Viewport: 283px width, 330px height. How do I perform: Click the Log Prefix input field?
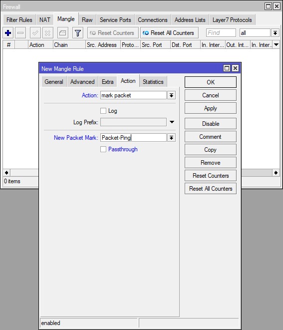(x=133, y=122)
